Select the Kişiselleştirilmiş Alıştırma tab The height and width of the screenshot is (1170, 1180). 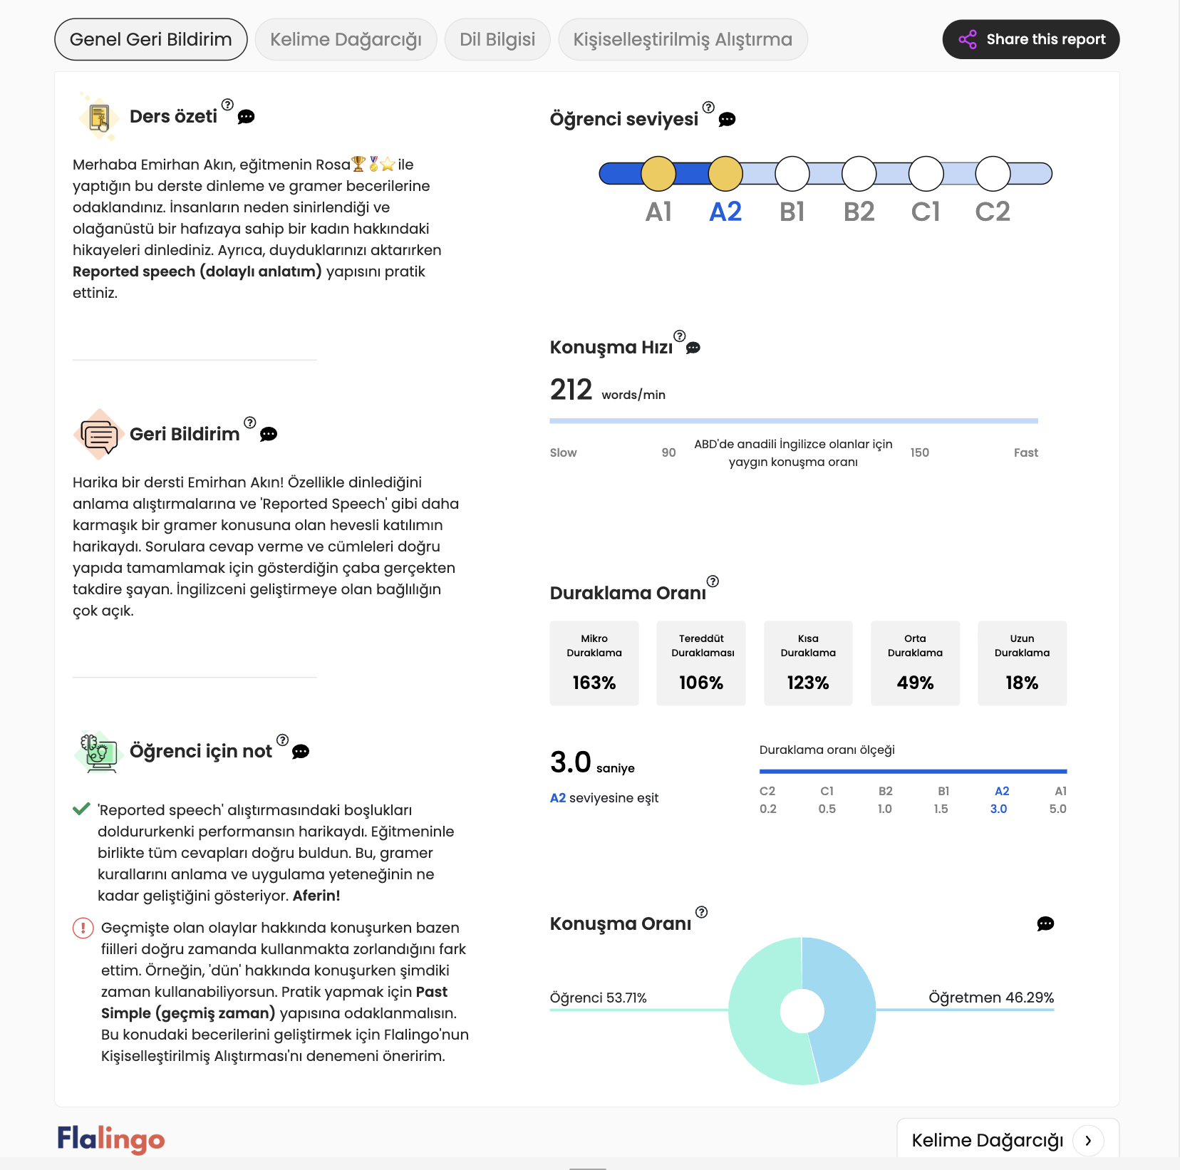point(683,39)
